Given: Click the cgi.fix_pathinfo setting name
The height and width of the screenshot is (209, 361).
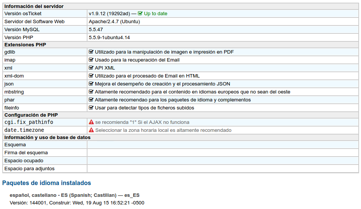Looking at the screenshot, I should pos(29,122).
